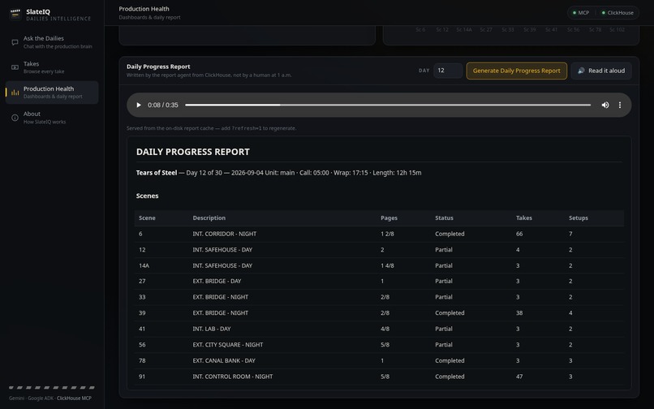Click Tears of Steel title text
The height and width of the screenshot is (409, 654).
(x=157, y=172)
